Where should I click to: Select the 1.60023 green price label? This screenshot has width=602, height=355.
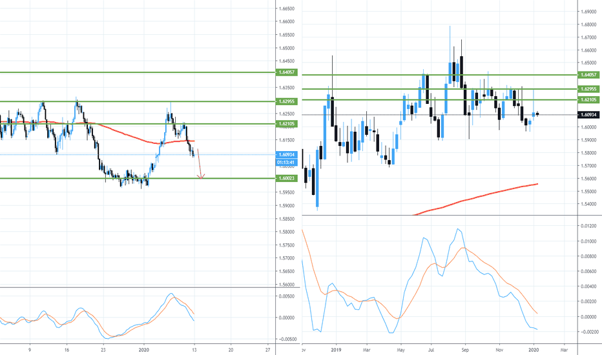coord(285,178)
